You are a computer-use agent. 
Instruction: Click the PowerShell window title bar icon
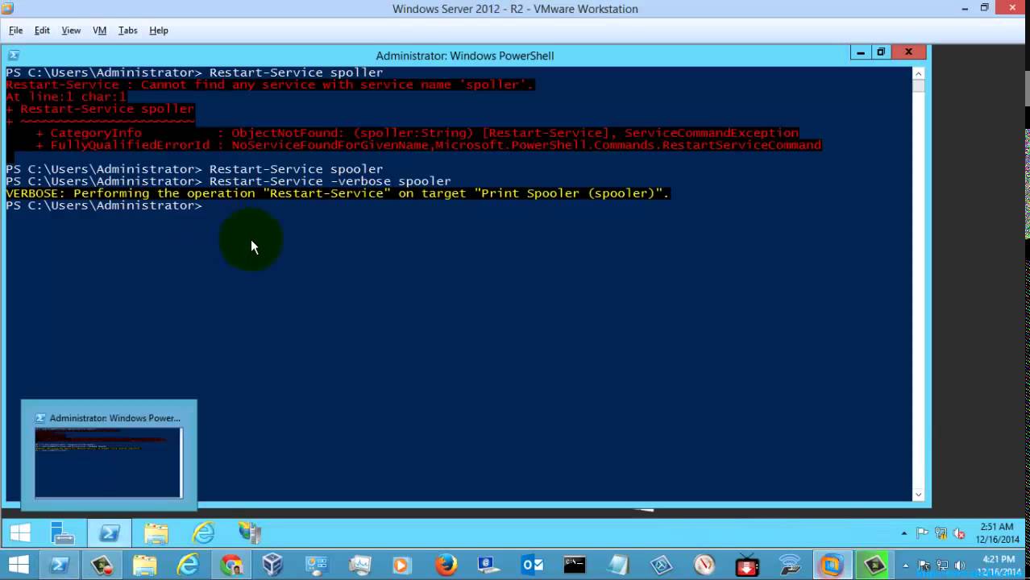tap(13, 56)
